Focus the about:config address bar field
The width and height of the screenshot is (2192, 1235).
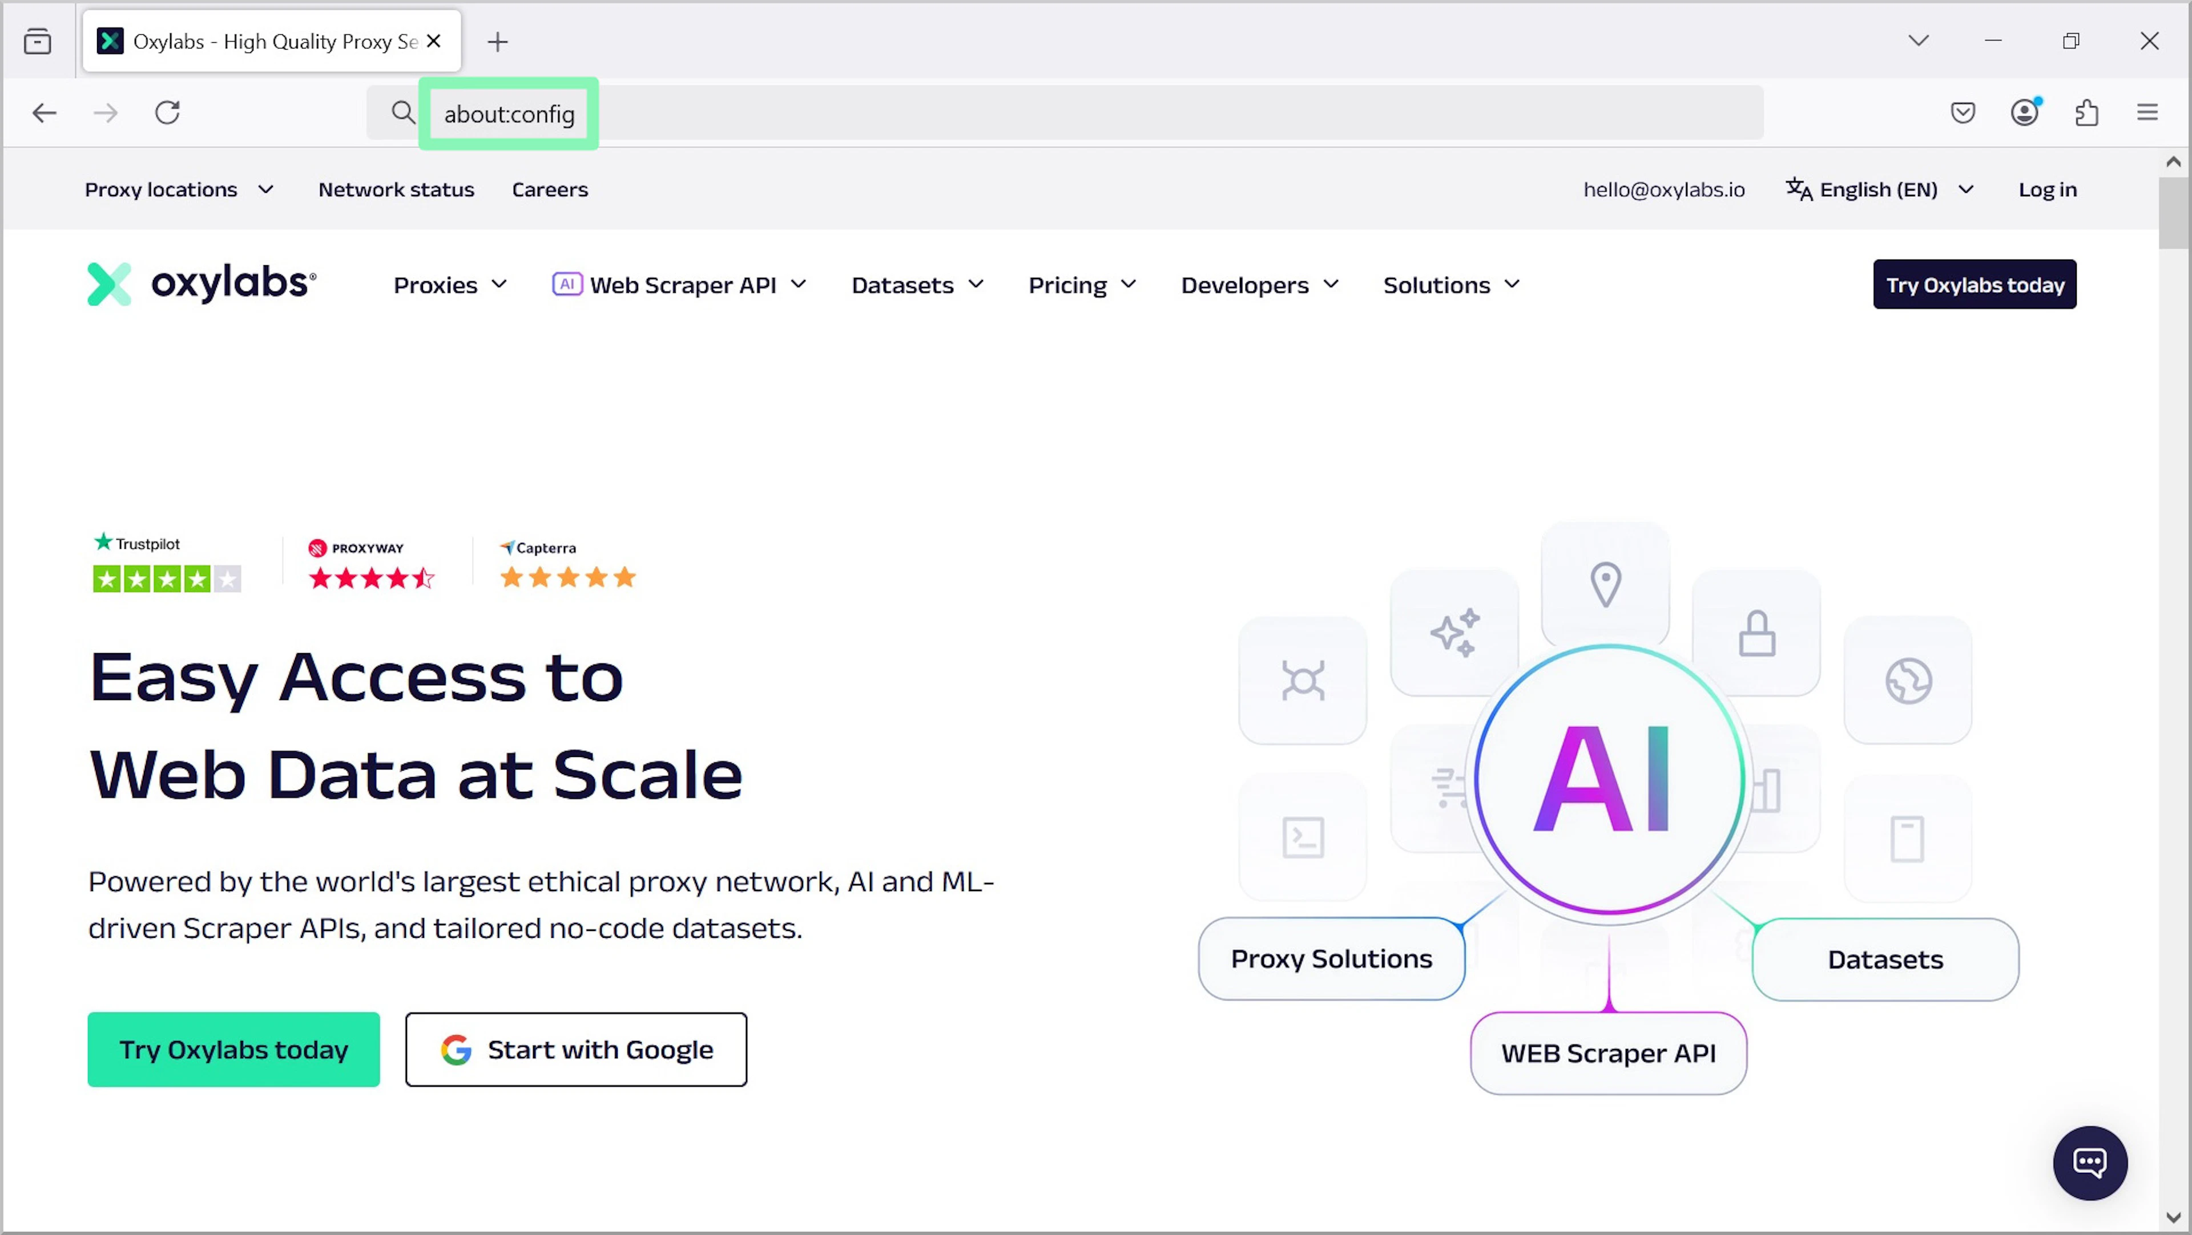[1065, 113]
